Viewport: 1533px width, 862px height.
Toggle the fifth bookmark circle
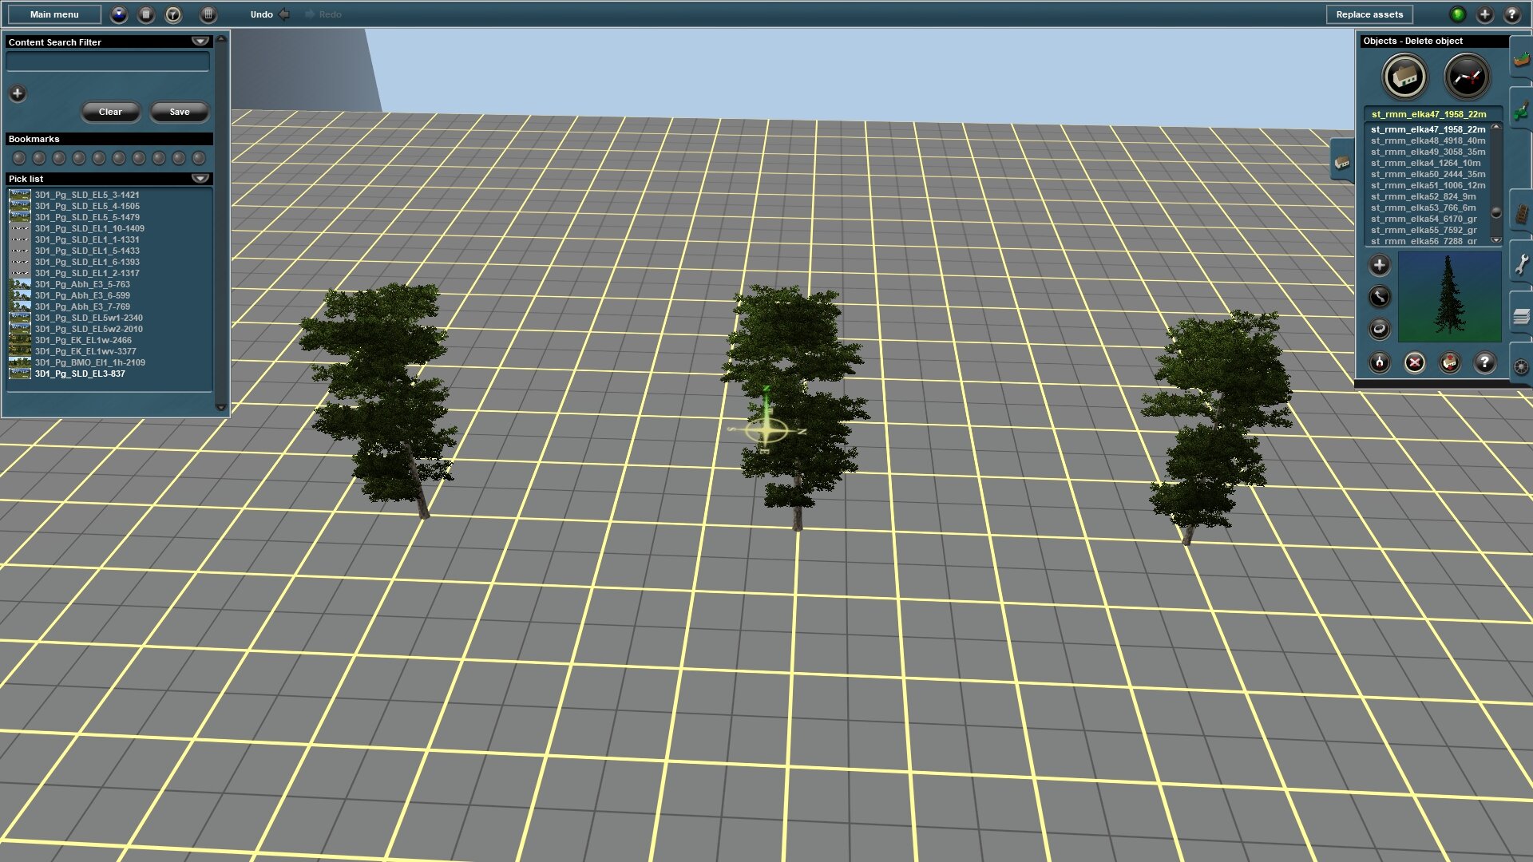point(99,158)
